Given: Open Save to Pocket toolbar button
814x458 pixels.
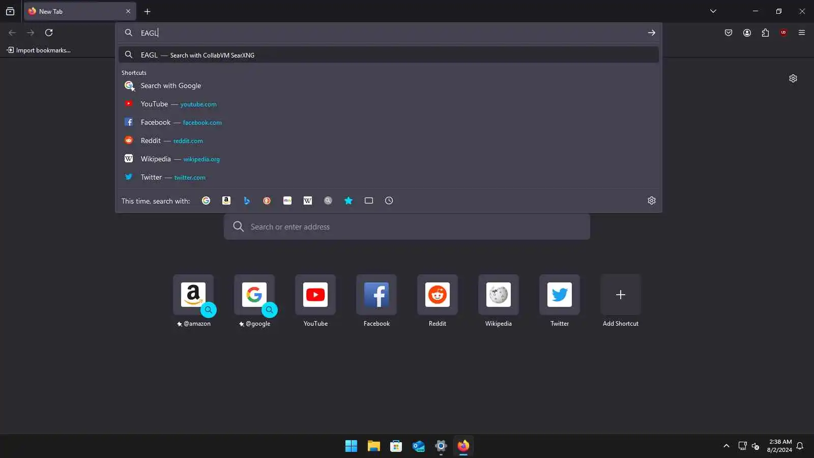Looking at the screenshot, I should coord(729,33).
